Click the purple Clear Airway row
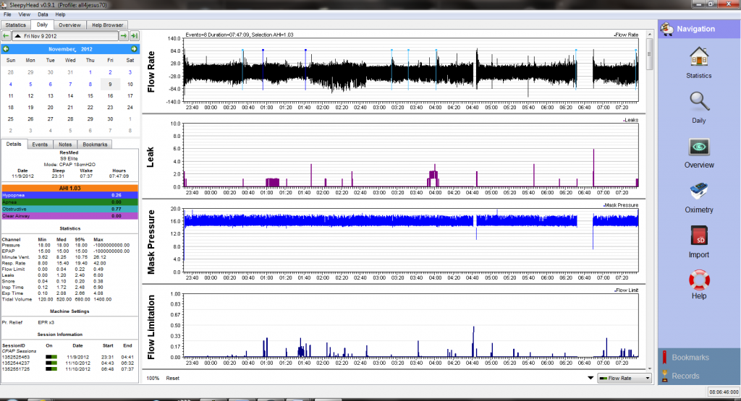The image size is (741, 401). point(70,216)
